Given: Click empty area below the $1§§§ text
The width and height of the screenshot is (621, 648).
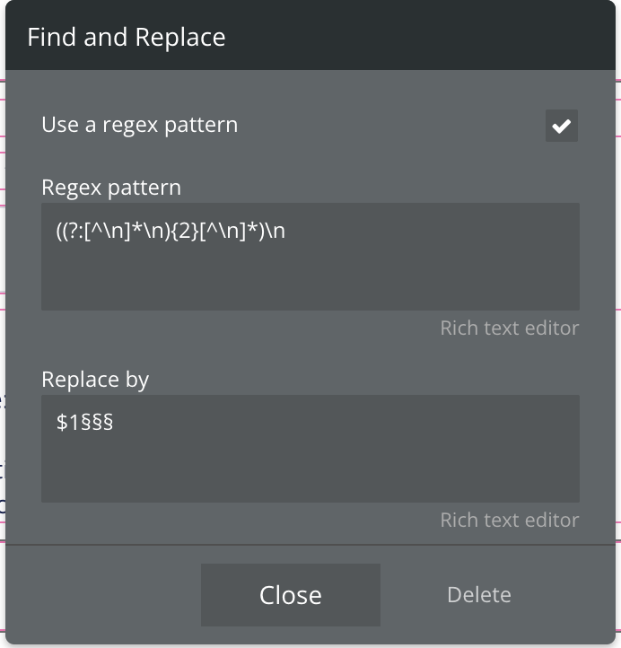Looking at the screenshot, I should pos(310,469).
